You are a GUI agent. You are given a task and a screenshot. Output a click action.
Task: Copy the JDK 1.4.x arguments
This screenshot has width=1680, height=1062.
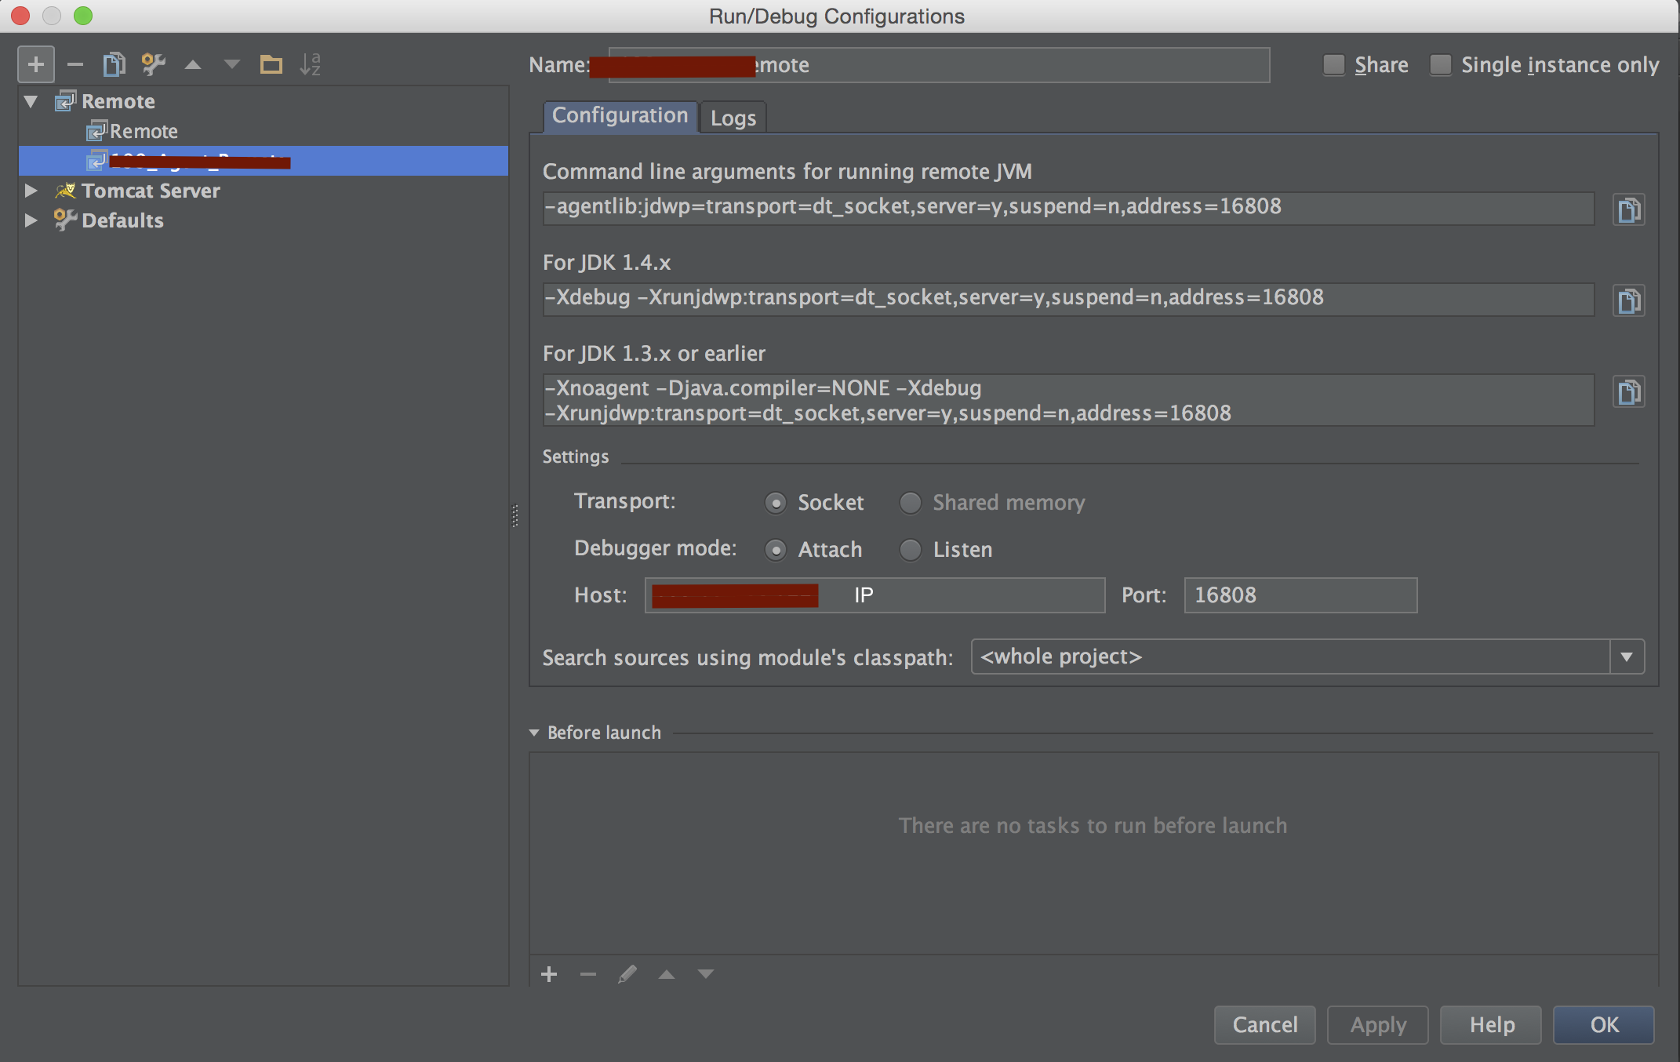(1628, 300)
